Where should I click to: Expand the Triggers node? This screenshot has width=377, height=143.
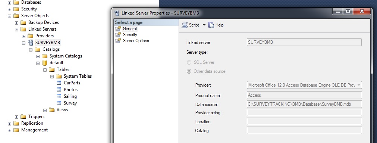point(16,117)
